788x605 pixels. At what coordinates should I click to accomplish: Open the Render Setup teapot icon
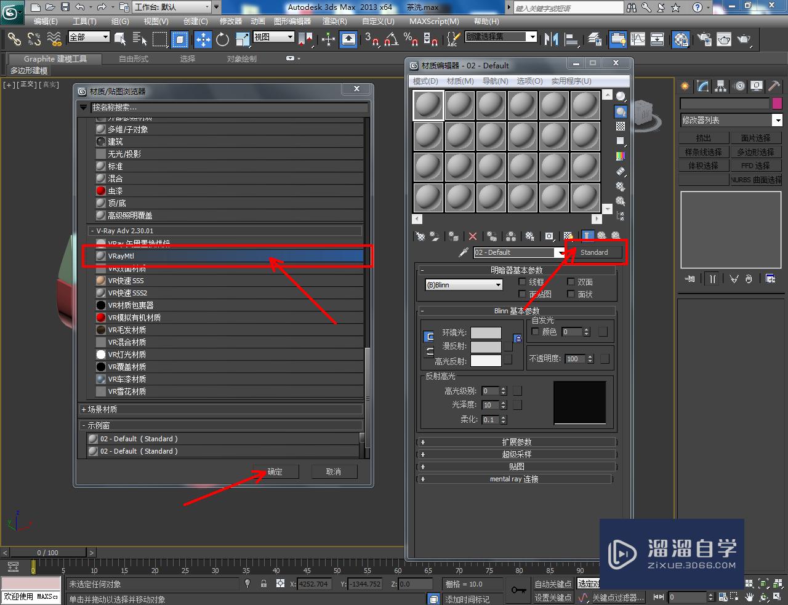point(704,39)
